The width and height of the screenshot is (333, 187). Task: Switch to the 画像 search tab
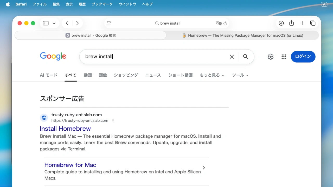click(x=103, y=75)
